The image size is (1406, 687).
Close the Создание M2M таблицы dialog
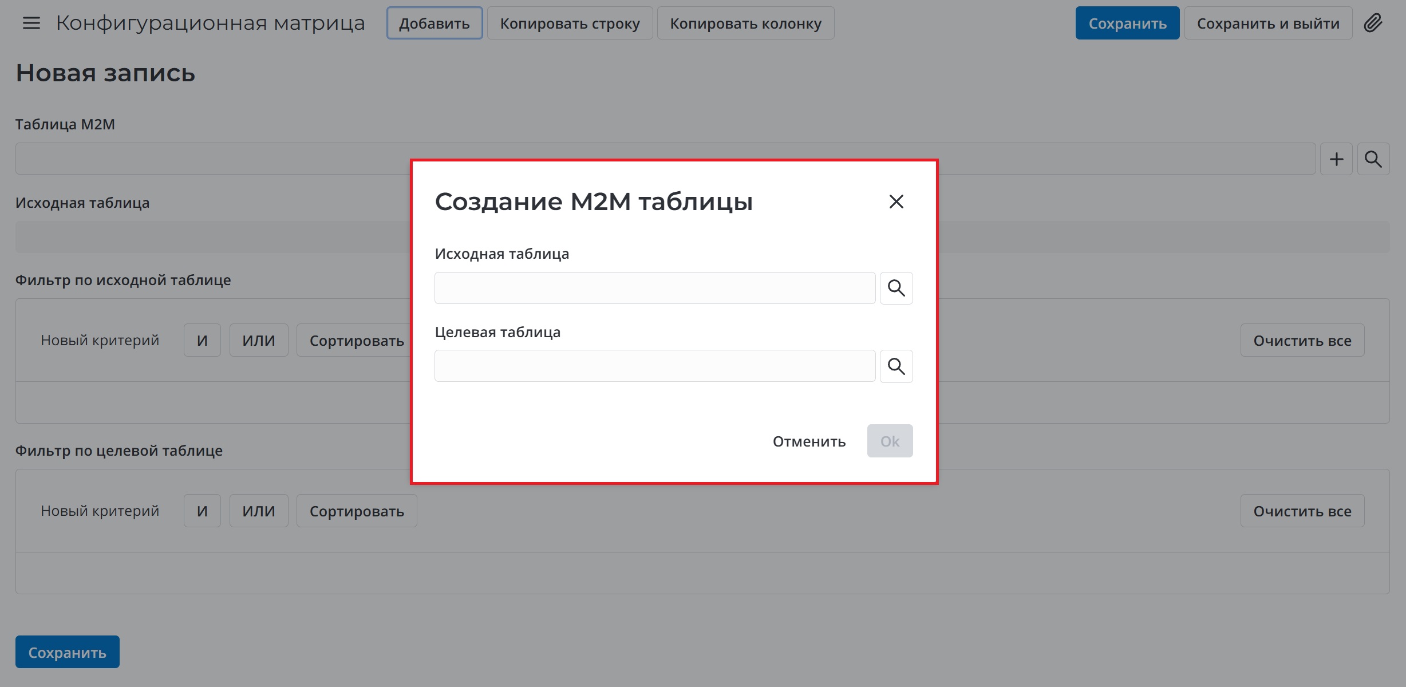(896, 202)
